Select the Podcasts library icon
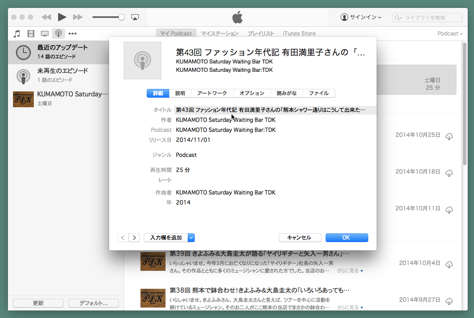Image resolution: width=474 pixels, height=318 pixels. point(59,33)
